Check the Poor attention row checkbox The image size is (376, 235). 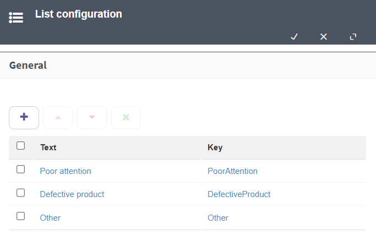coord(20,170)
